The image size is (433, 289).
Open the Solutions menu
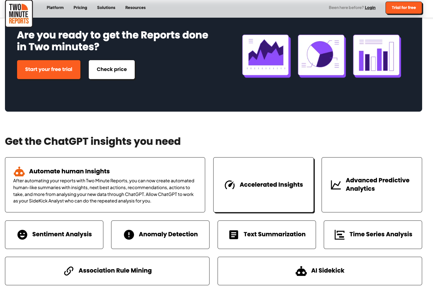pos(106,8)
